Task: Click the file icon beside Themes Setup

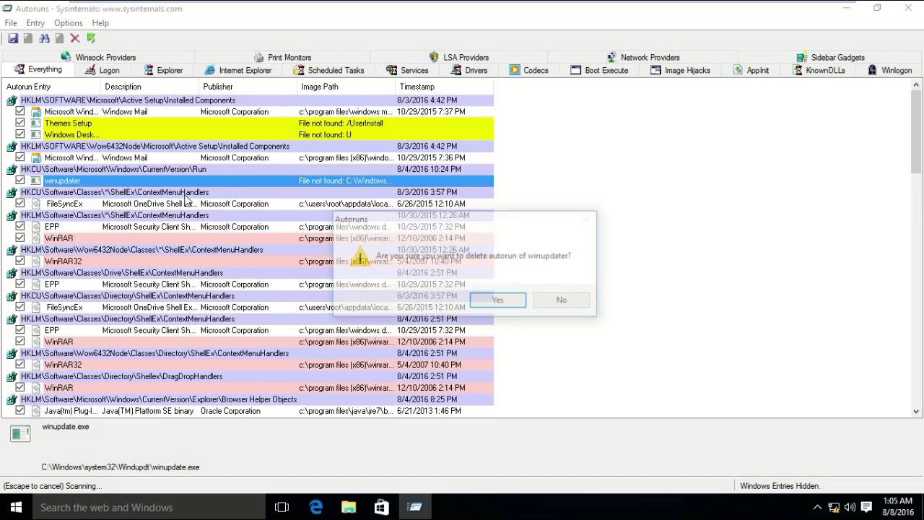Action: click(x=36, y=123)
